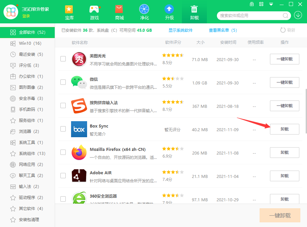
Task: Tick the 搜狗拼音输入法 checkbox
Action: 63,105
